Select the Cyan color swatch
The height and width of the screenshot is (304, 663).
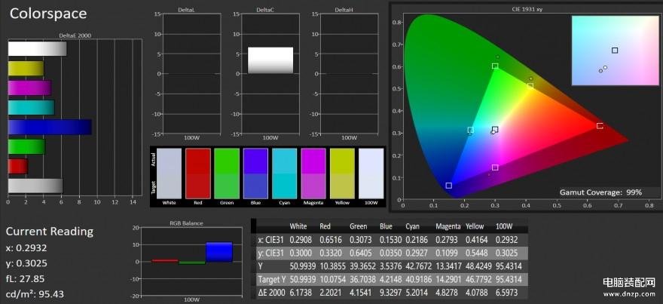click(285, 173)
